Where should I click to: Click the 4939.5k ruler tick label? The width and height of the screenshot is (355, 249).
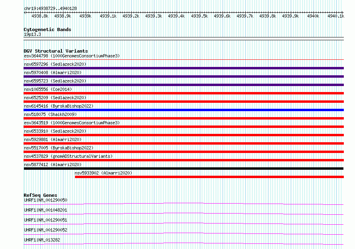tap(199, 16)
